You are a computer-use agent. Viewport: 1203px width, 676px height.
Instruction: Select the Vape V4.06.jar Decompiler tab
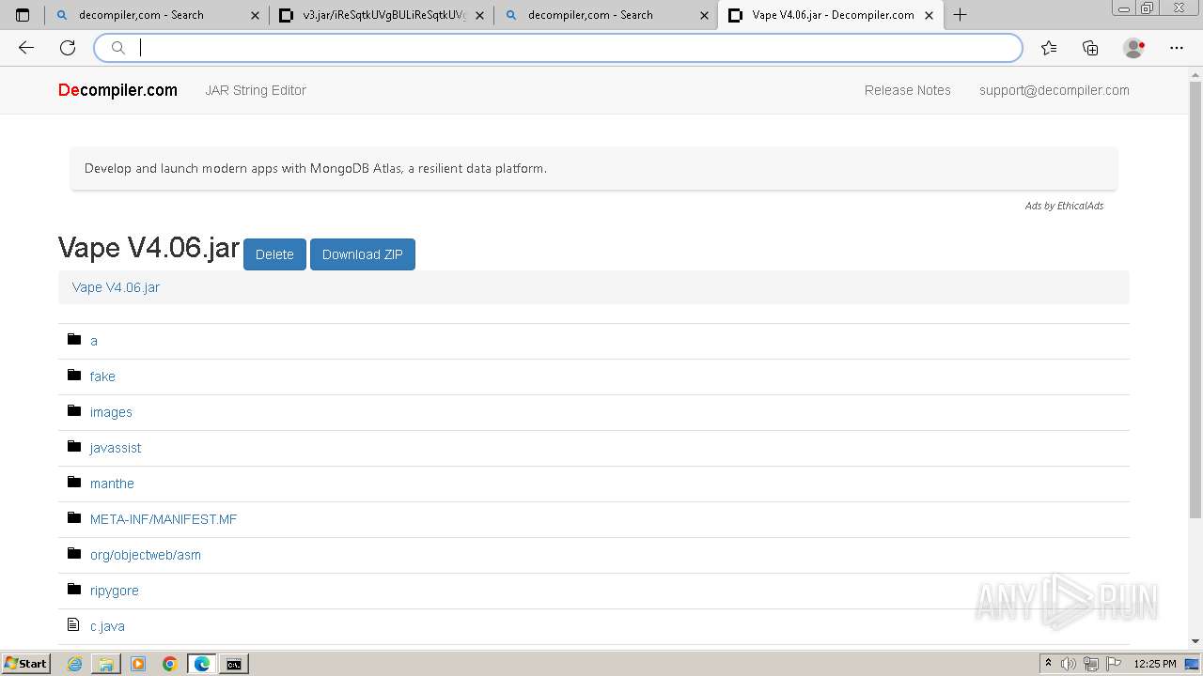coord(831,15)
